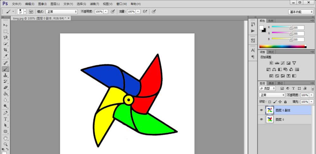Click the R value input field
This screenshot has height=154, width=316.
pos(298,28)
